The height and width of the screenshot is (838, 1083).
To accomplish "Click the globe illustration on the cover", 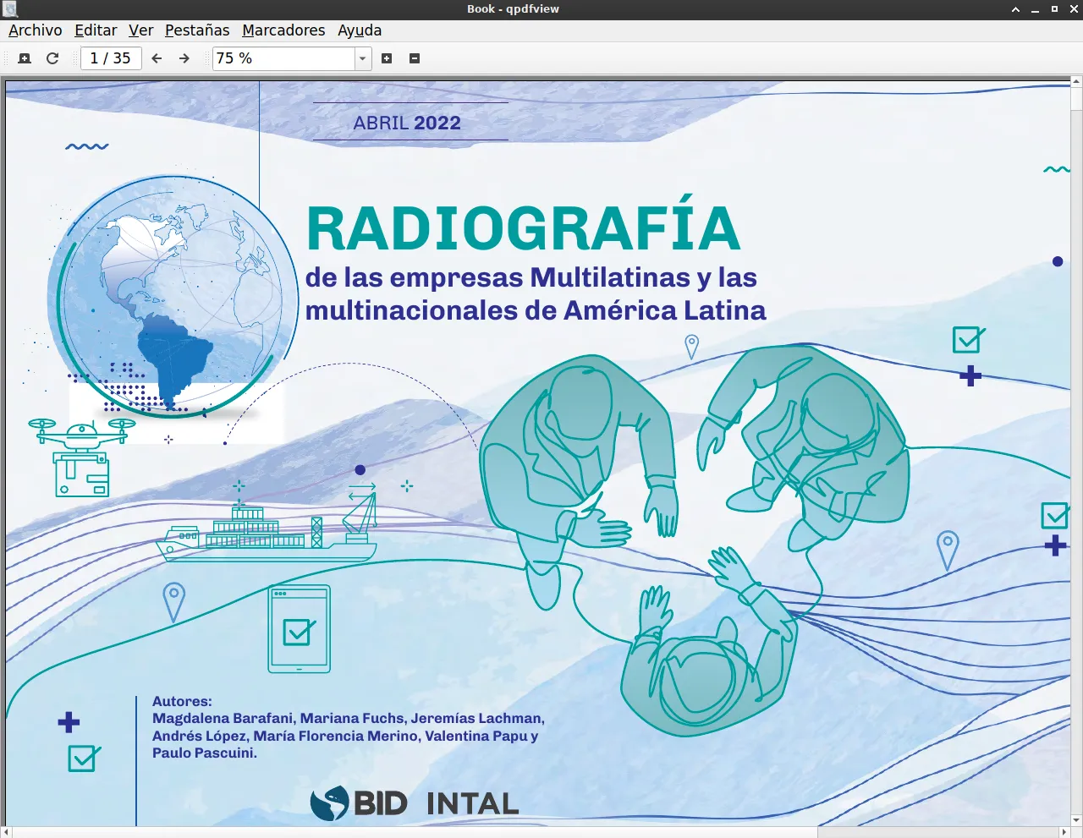I will pos(173,298).
